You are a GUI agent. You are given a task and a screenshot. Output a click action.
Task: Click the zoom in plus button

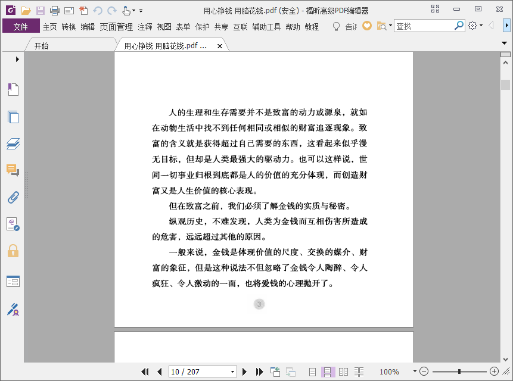(494, 371)
